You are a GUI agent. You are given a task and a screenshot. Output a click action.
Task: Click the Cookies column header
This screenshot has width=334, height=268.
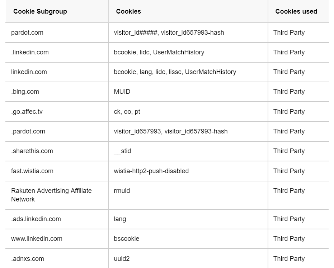pos(128,11)
